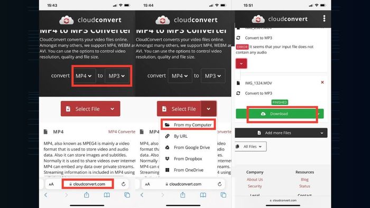Click file icon beside IMG_1324.MOV

[238, 83]
